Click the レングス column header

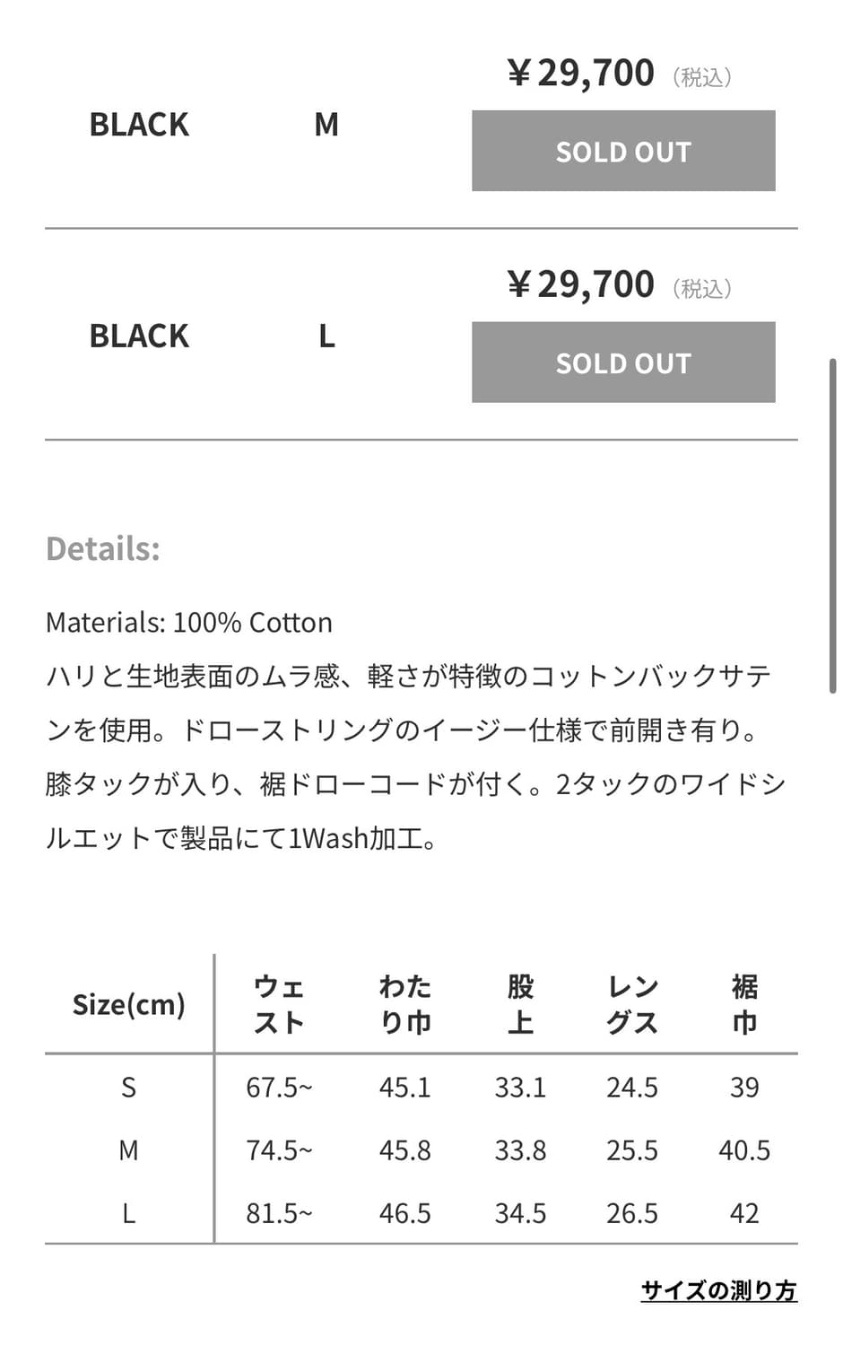point(632,1004)
